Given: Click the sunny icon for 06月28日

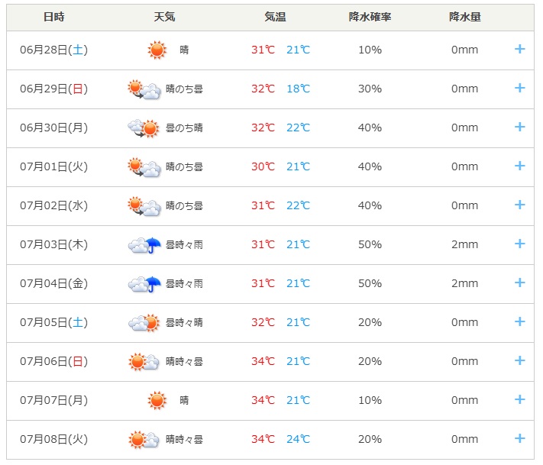Looking at the screenshot, I should pos(157,50).
